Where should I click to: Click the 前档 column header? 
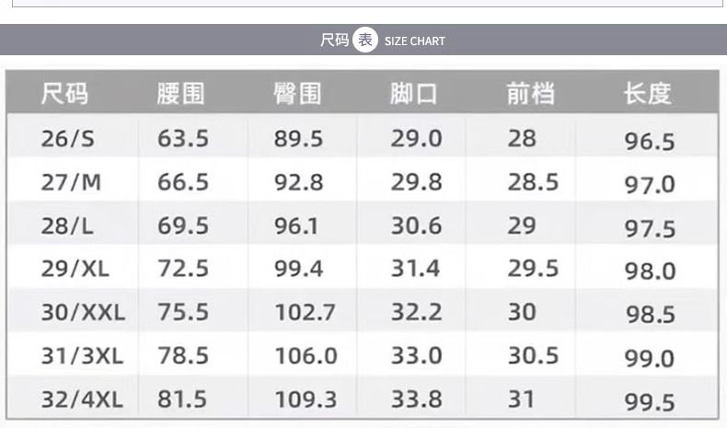click(x=530, y=93)
